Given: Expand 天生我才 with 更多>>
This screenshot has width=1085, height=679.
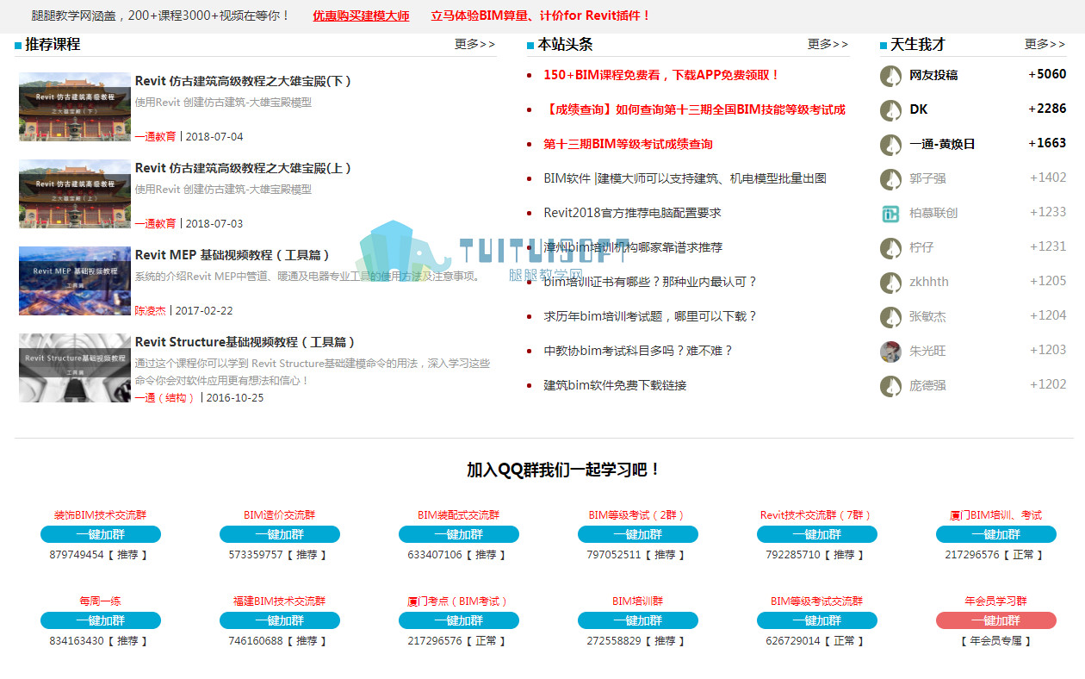Looking at the screenshot, I should [1045, 44].
